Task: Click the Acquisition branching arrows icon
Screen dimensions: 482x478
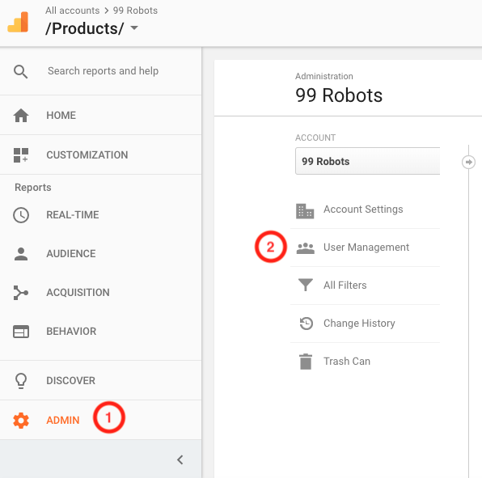Action: 21,292
